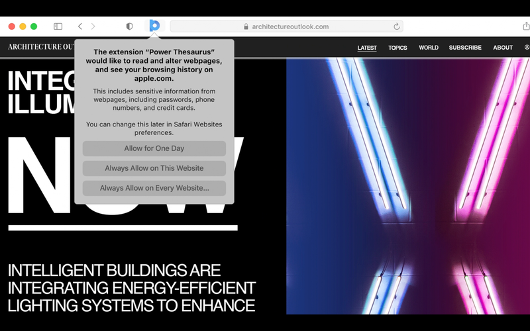Click the Architecture Outlook site logo
This screenshot has height=331, width=530.
pos(40,47)
